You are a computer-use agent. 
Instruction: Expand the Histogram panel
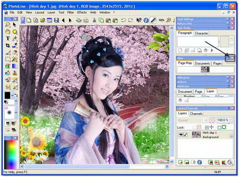pyautogui.click(x=228, y=77)
